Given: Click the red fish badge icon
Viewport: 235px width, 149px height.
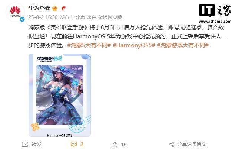Looking at the screenshot, I should (x=64, y=8).
